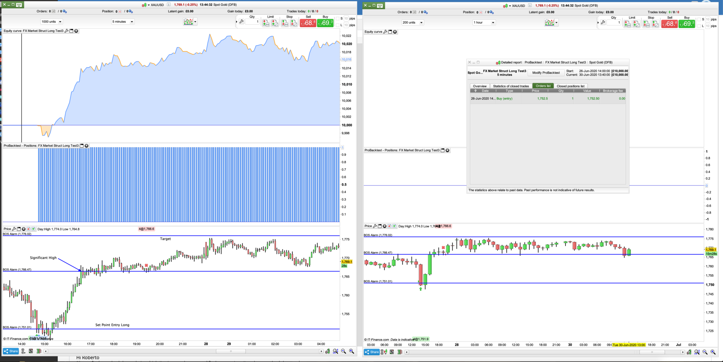
Task: Place first Limit order icon in left window
Action: pos(266,23)
